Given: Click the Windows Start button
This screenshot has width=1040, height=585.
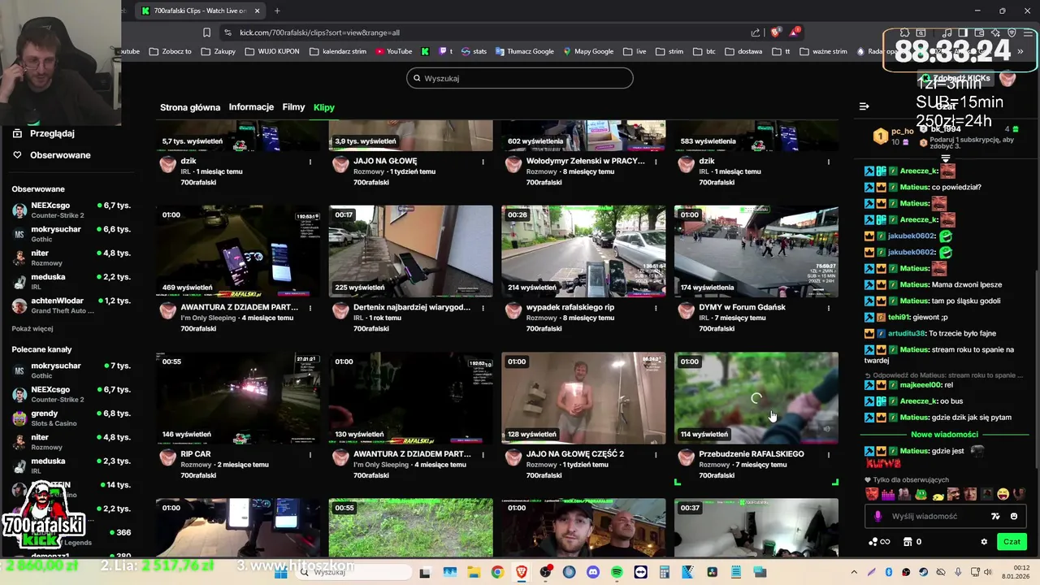Looking at the screenshot, I should pos(281,573).
